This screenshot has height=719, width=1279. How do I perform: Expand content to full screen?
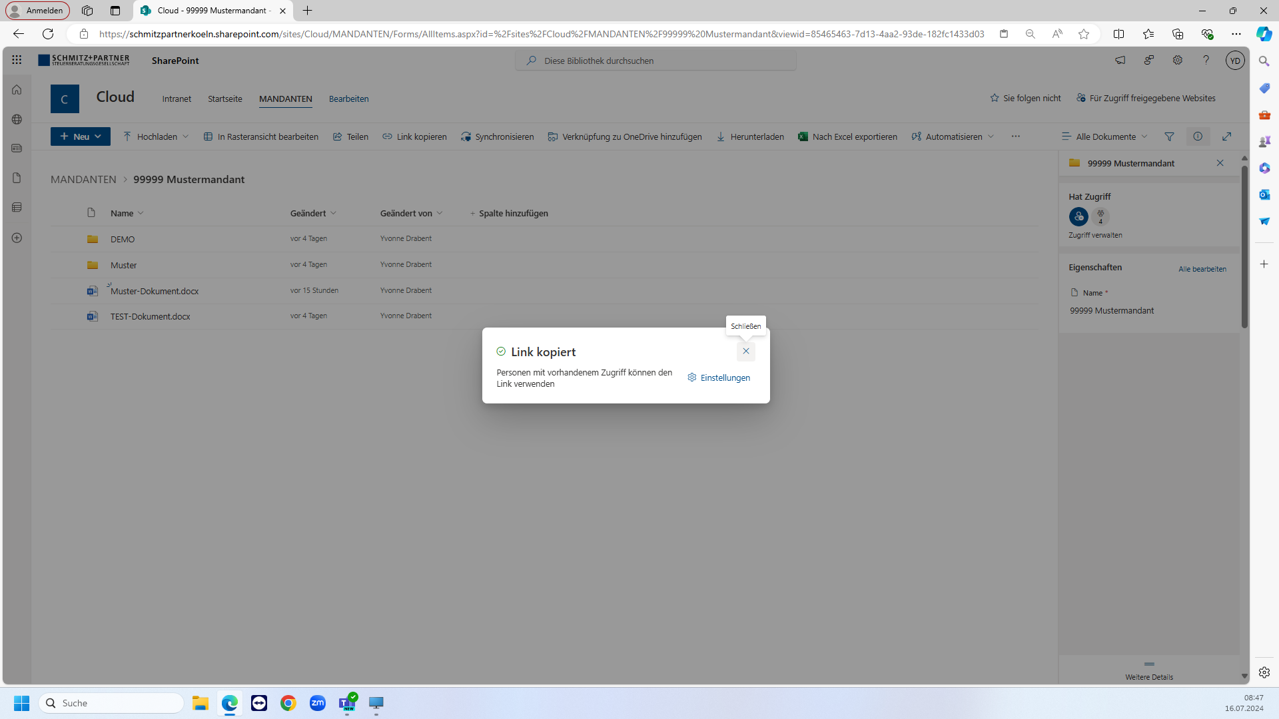(1226, 136)
